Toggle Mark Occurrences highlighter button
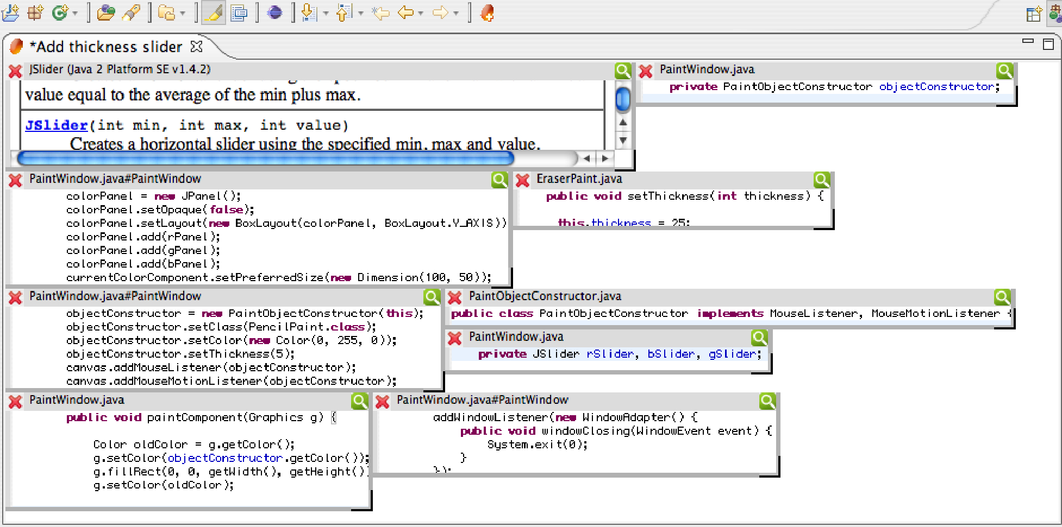 click(213, 12)
